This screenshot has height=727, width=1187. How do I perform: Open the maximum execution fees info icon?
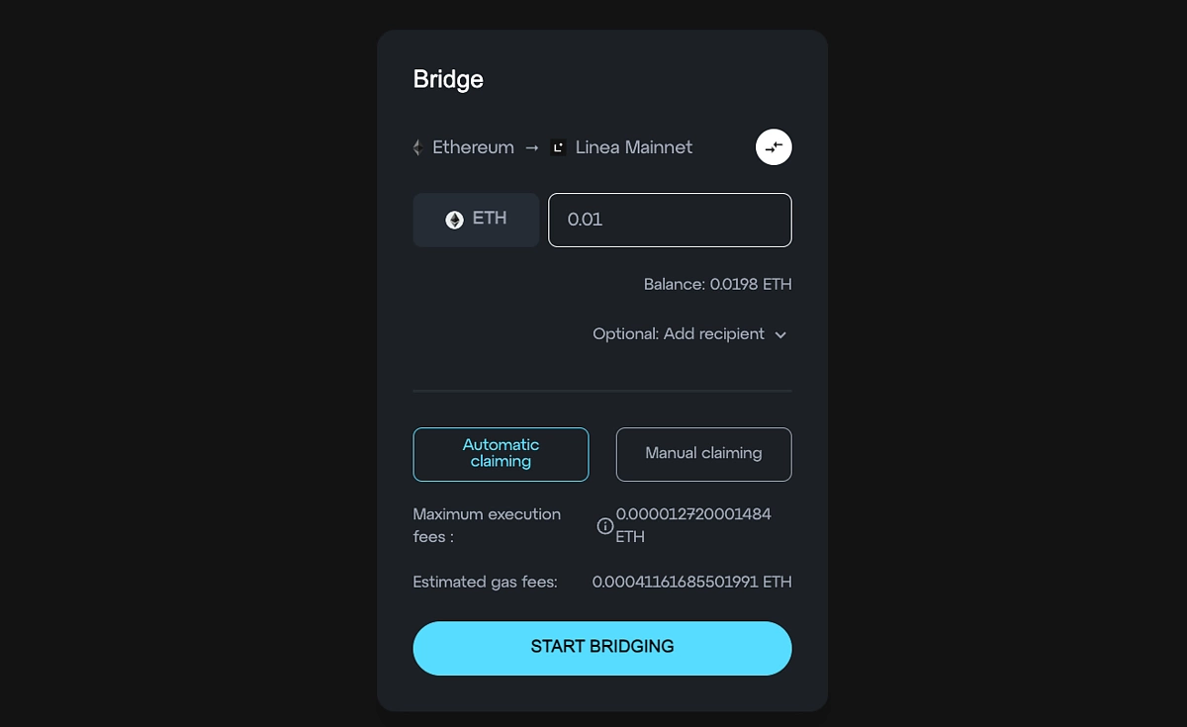coord(605,526)
